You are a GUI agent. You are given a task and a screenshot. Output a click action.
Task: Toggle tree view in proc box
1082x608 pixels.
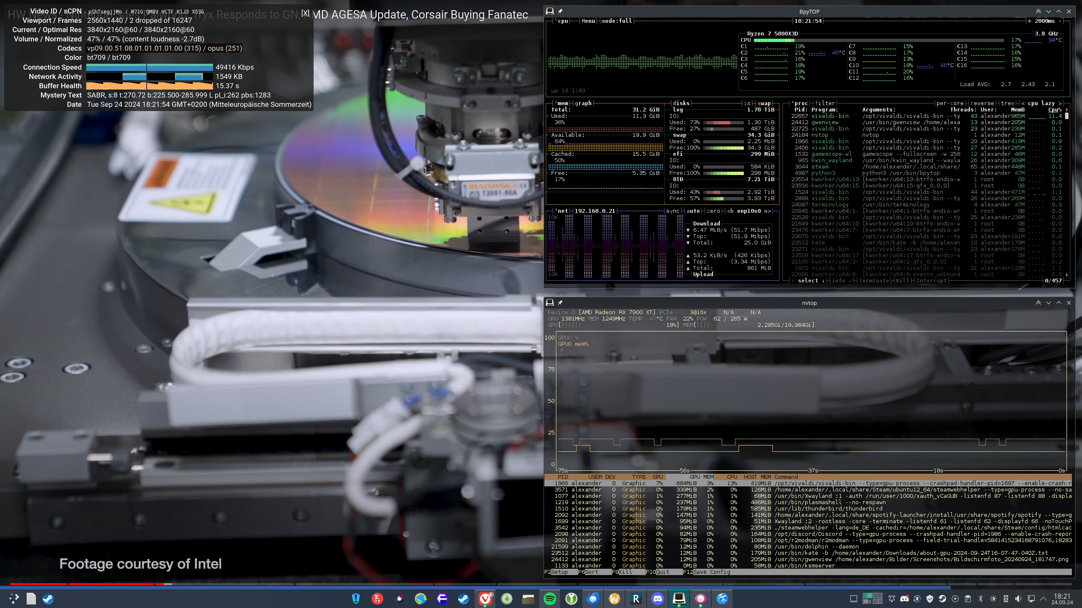pos(1007,103)
